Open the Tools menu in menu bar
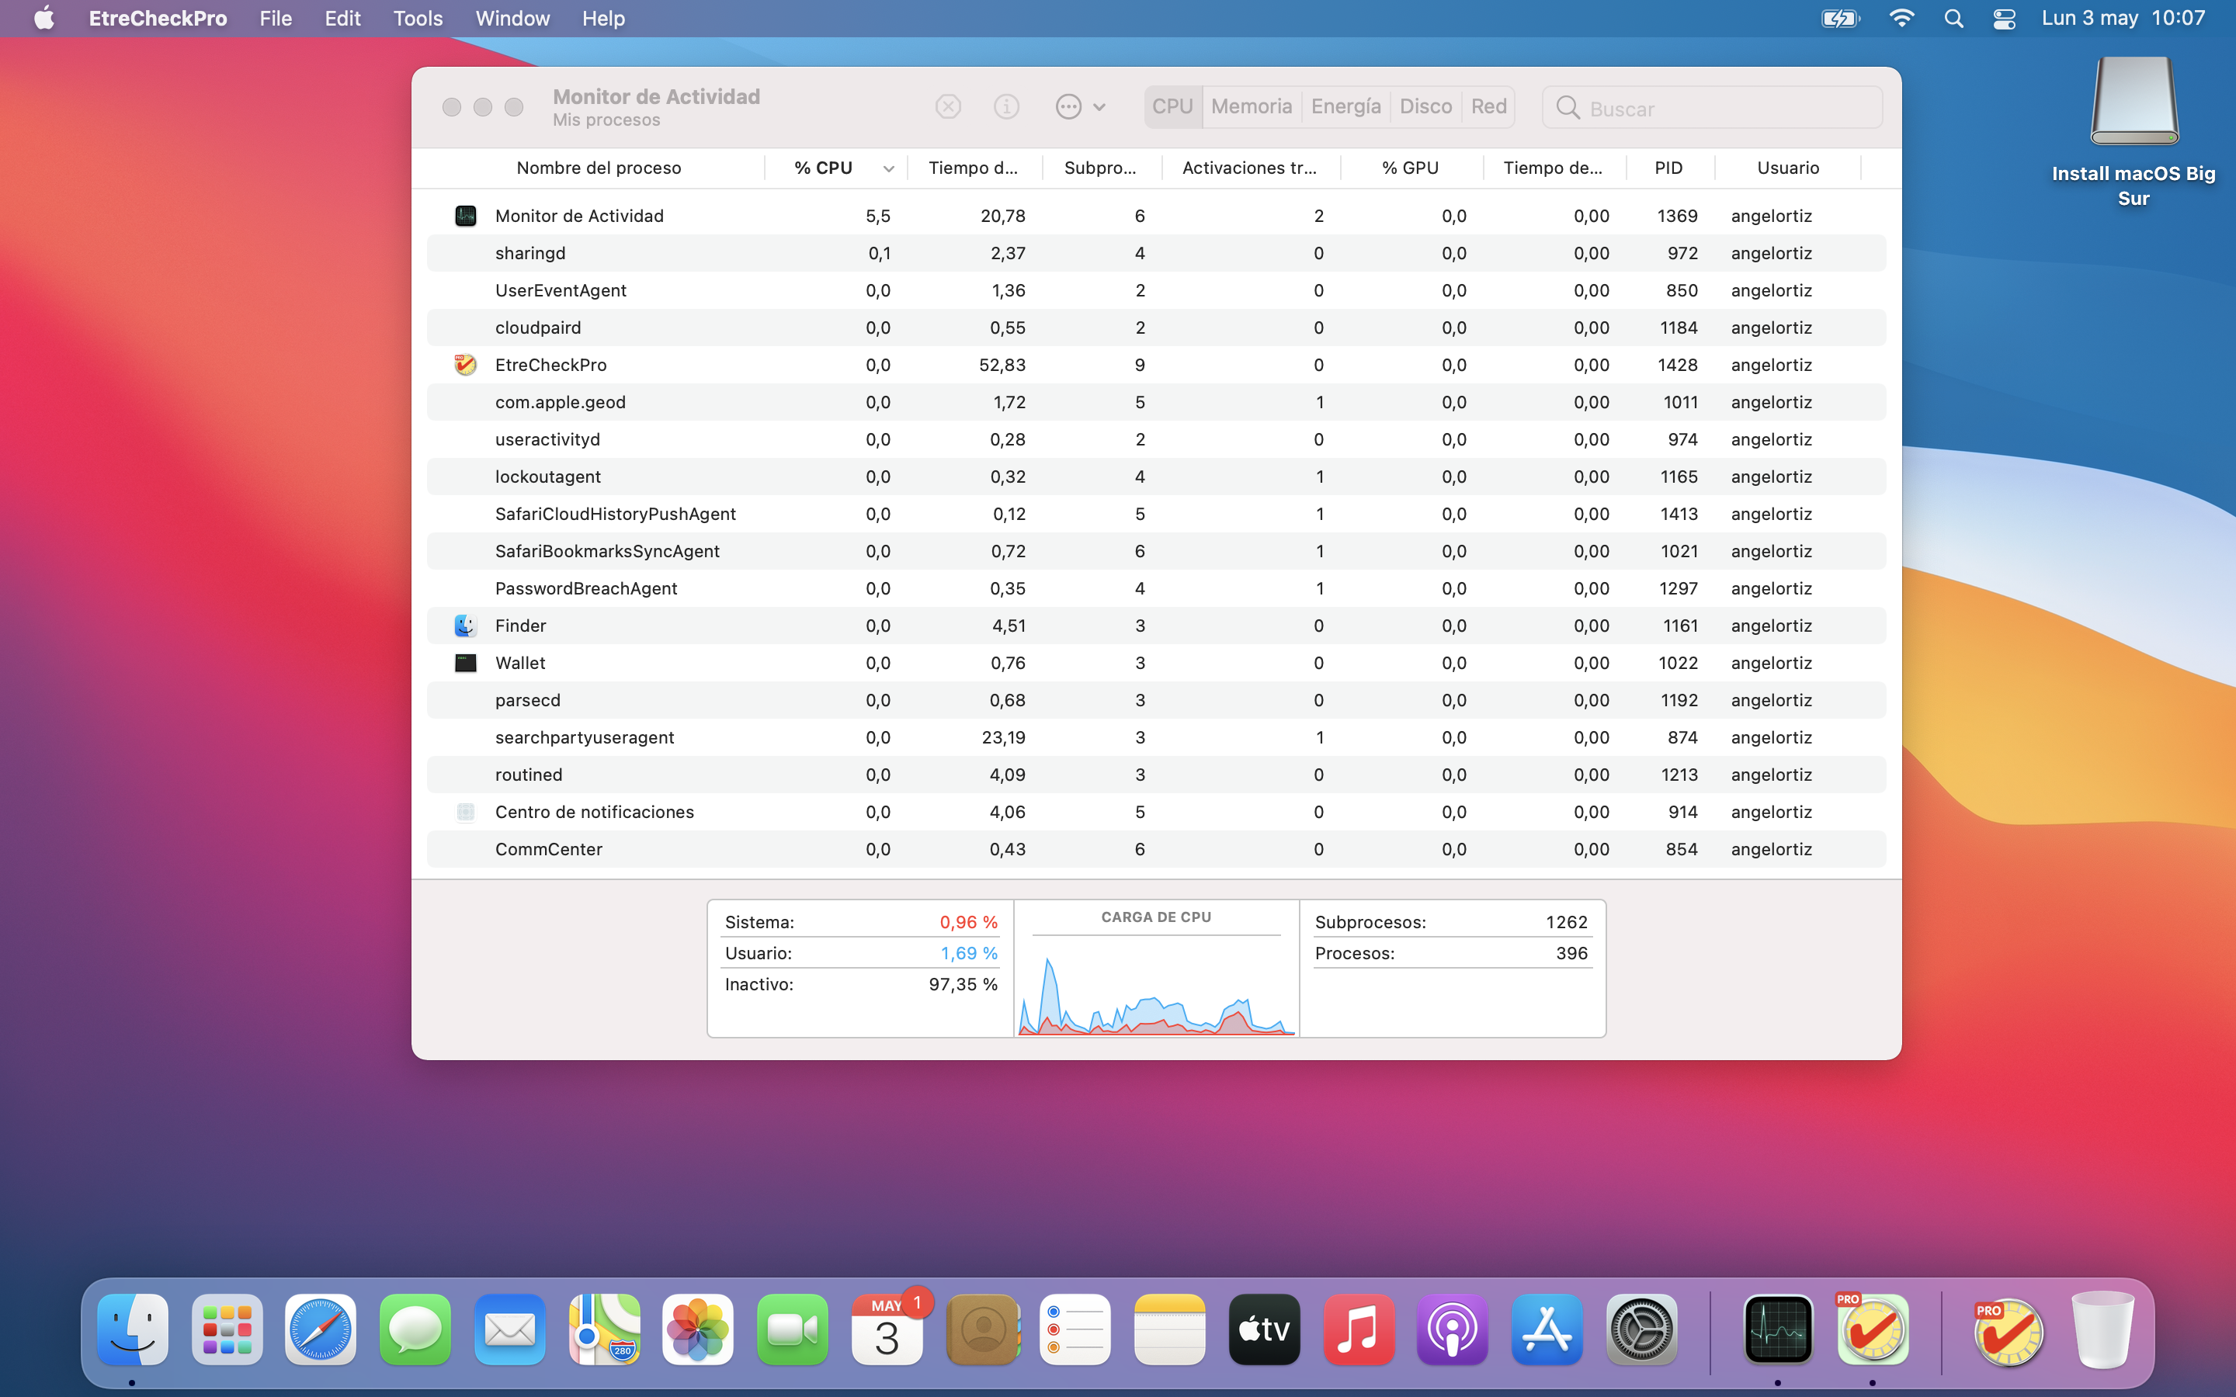Screen dimensions: 2236x1397 (418, 19)
